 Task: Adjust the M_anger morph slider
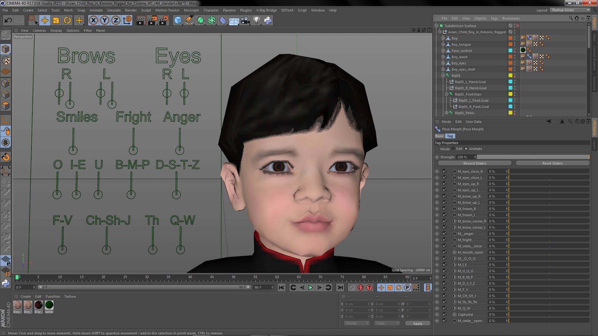coord(548,234)
